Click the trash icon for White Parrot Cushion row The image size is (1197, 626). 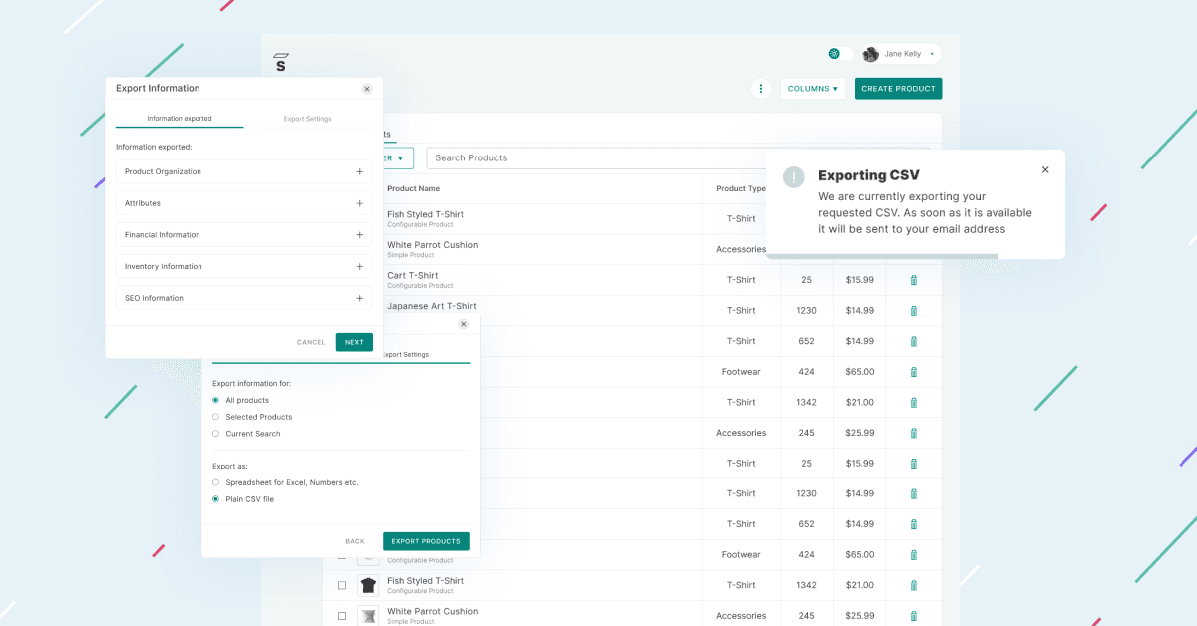click(x=913, y=615)
